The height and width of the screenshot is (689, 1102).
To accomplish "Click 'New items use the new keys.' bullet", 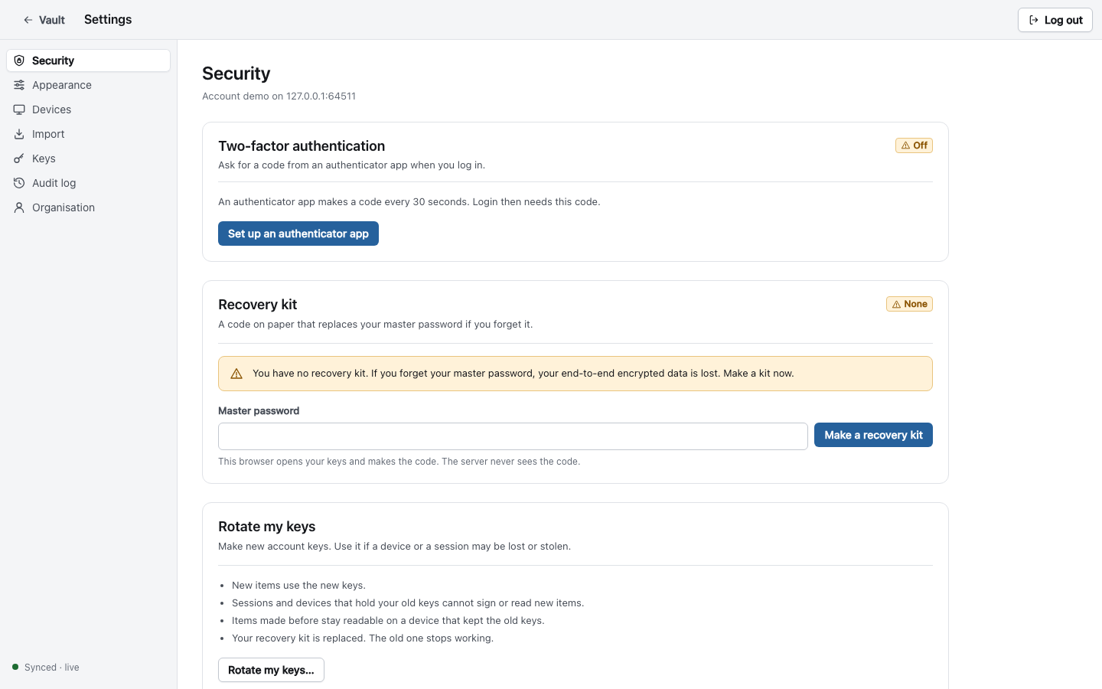I will pos(298,586).
